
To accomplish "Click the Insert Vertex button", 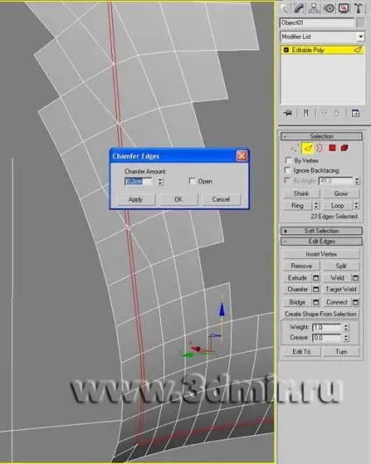I will click(x=321, y=253).
